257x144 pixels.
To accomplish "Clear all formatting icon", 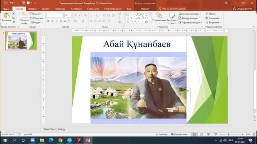I will [x=85, y=15].
